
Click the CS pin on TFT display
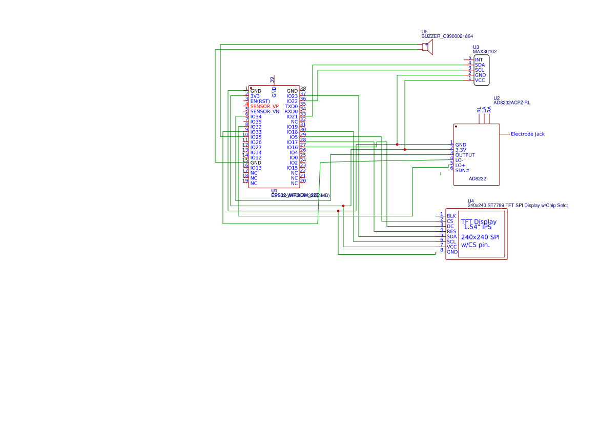click(x=450, y=221)
